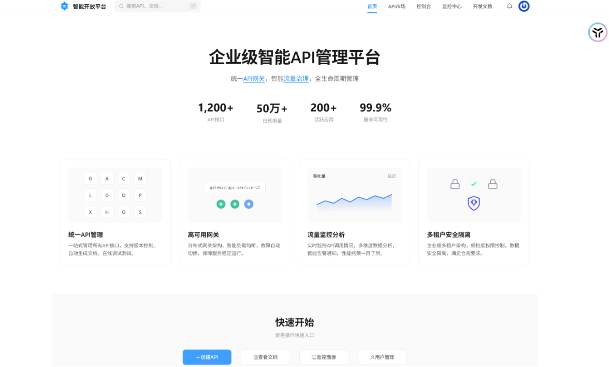Open the user avatar menu
609x367 pixels.
coord(524,6)
